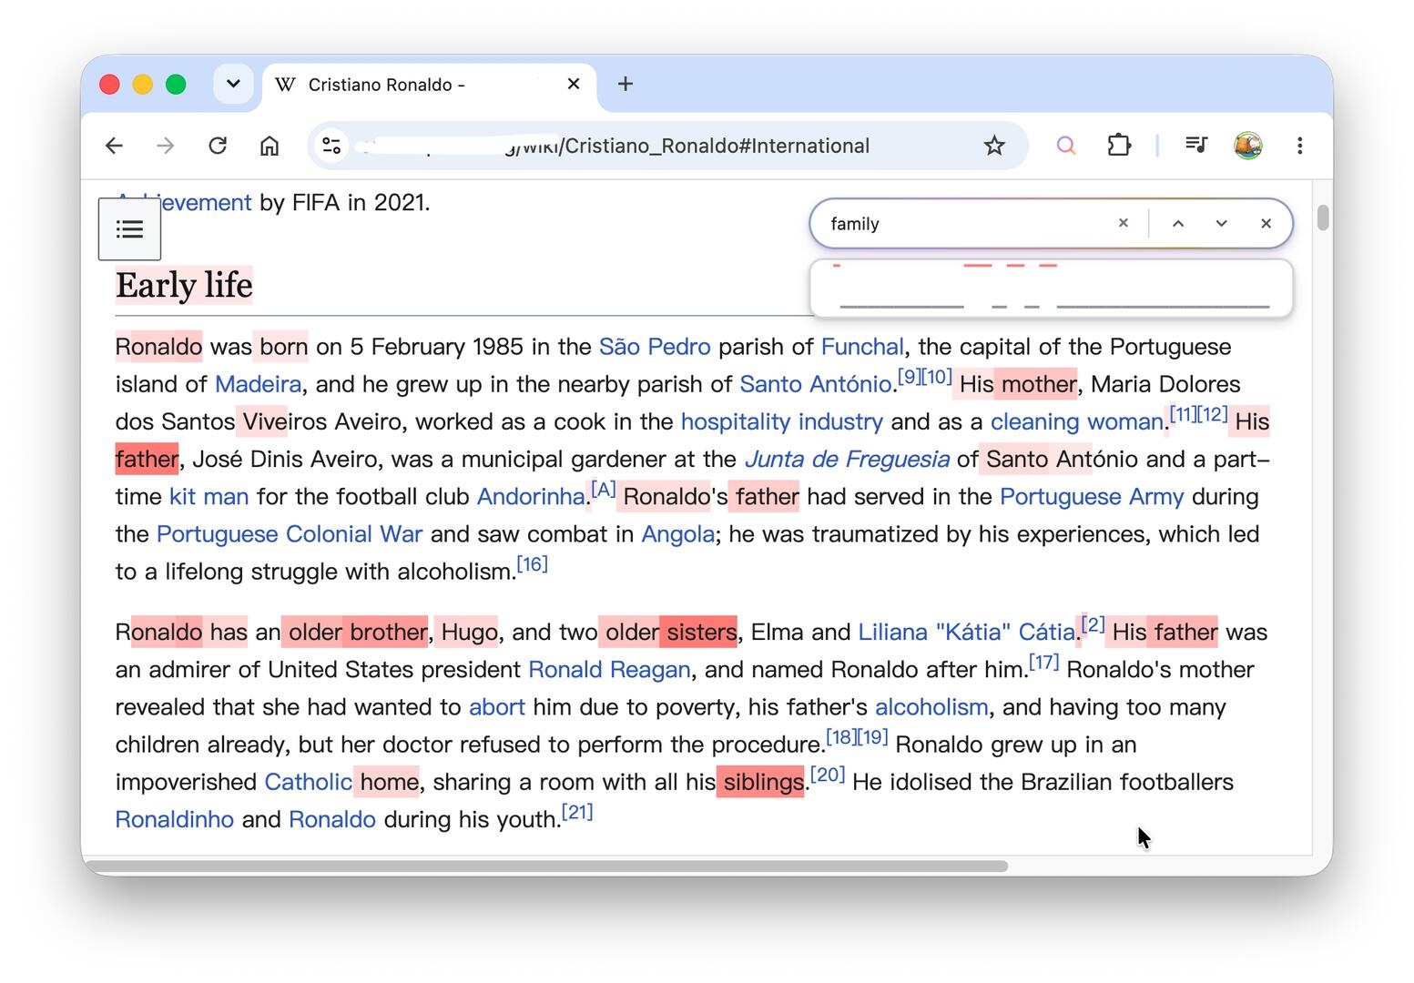Toggle the table of contents list button
1414x983 pixels.
pyautogui.click(x=130, y=228)
